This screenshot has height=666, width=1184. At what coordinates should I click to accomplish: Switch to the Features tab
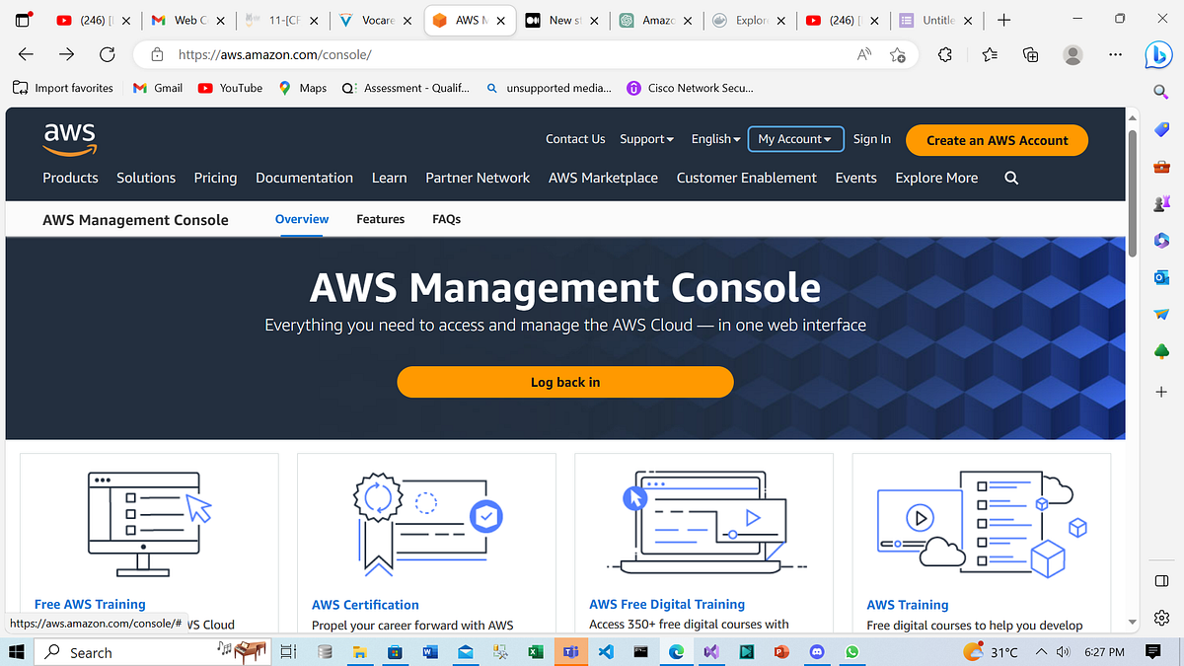click(x=381, y=219)
